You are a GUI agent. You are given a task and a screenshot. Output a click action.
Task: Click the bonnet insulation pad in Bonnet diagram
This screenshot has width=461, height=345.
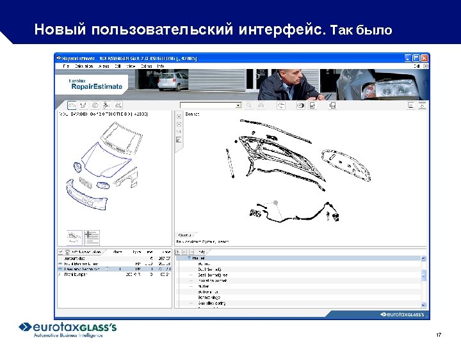tap(346, 164)
